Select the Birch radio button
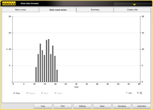153x110 pixels. 42,93
